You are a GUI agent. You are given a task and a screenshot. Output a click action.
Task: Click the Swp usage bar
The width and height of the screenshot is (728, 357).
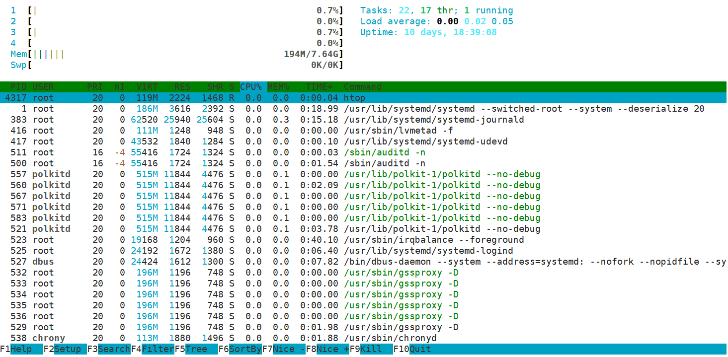(x=177, y=65)
